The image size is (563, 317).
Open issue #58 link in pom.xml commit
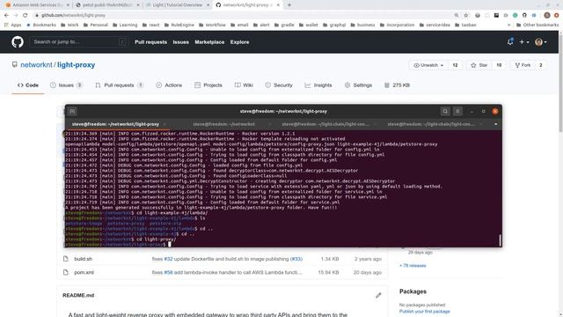(x=168, y=272)
